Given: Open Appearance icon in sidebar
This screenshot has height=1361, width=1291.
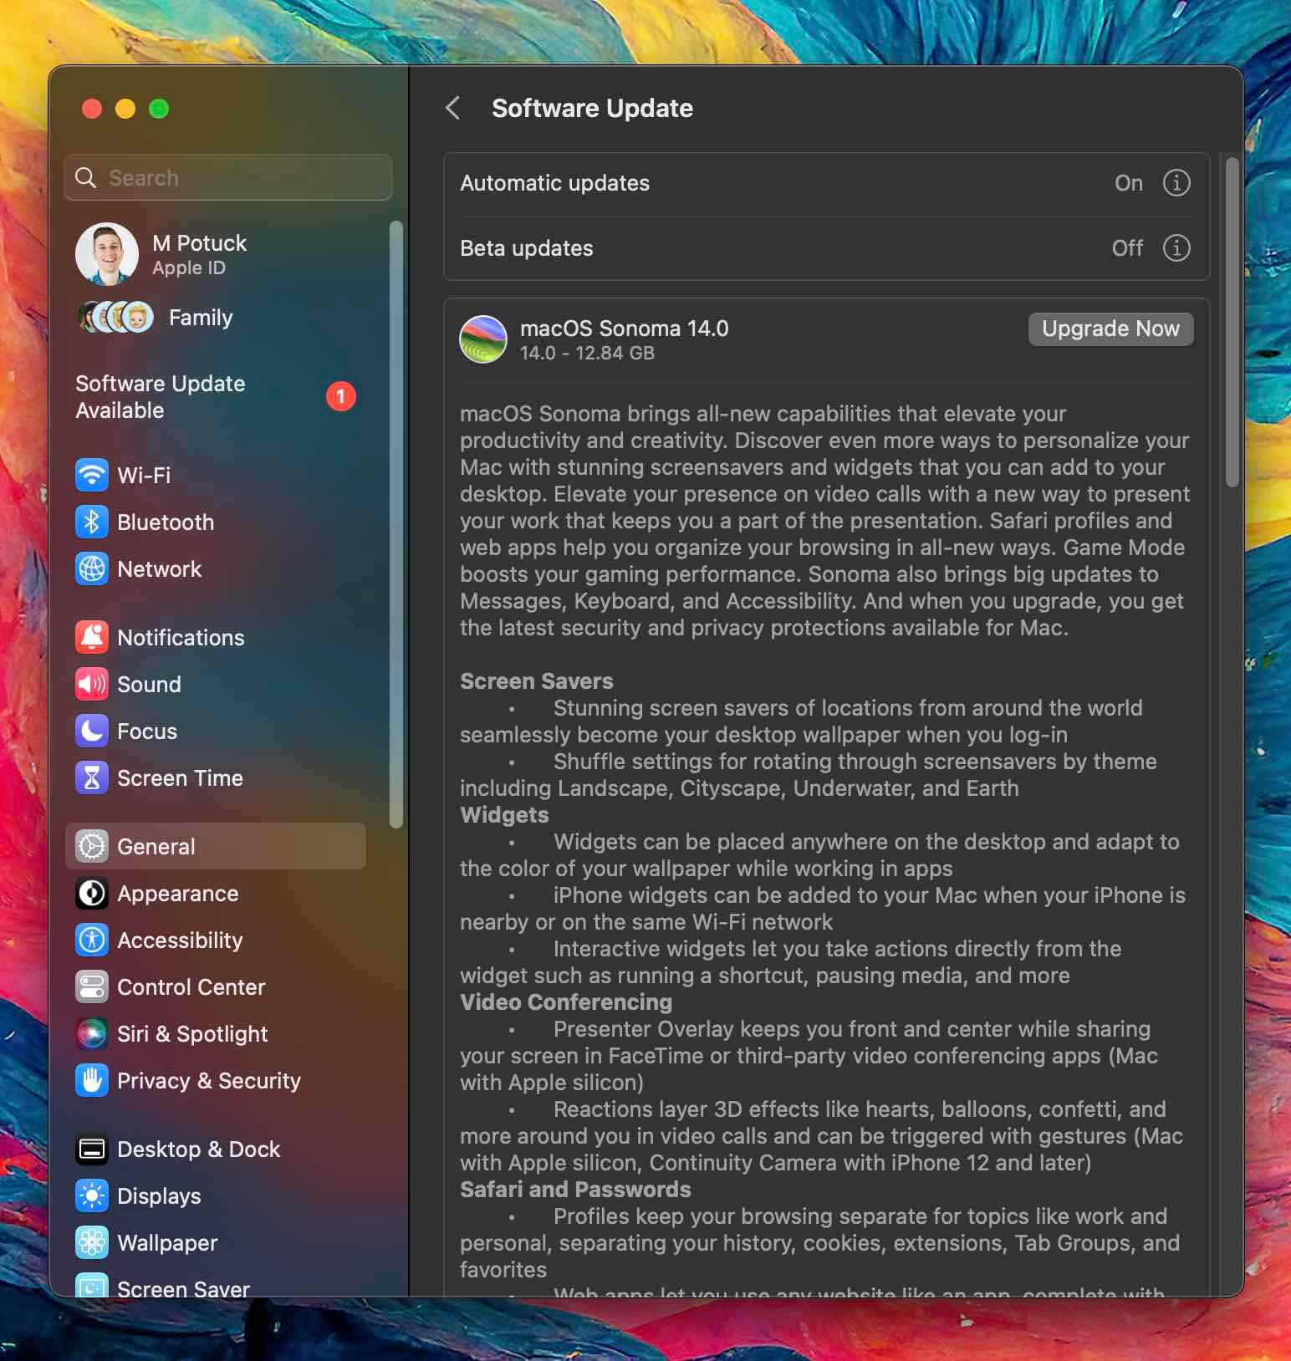Looking at the screenshot, I should pyautogui.click(x=92, y=893).
